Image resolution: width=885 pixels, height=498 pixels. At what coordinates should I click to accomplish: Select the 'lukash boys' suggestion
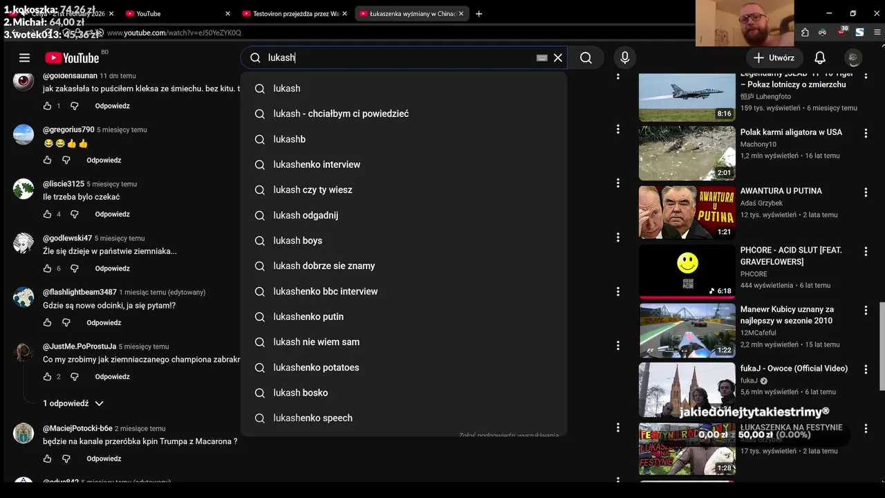[x=404, y=241]
